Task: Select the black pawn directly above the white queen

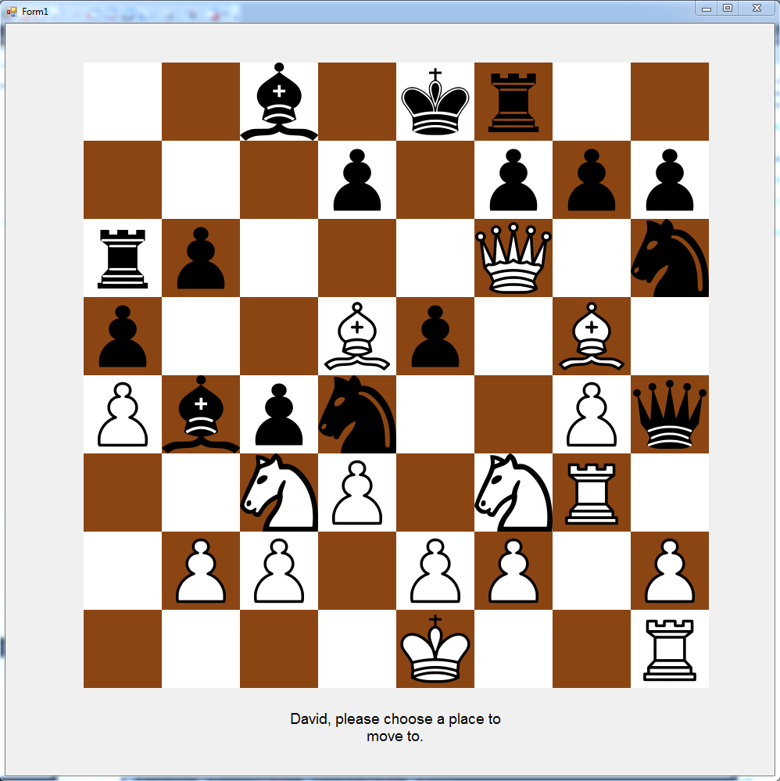Action: click(x=513, y=180)
